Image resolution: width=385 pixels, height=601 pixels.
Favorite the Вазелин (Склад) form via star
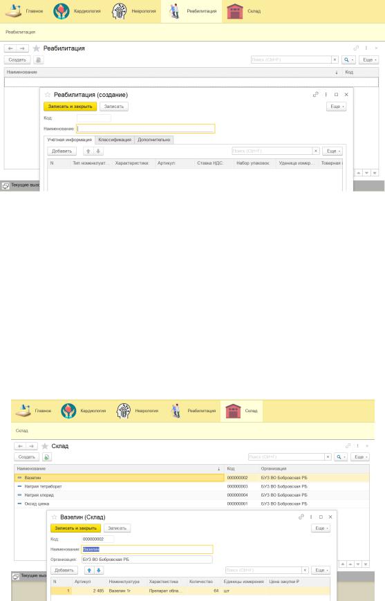coord(55,517)
